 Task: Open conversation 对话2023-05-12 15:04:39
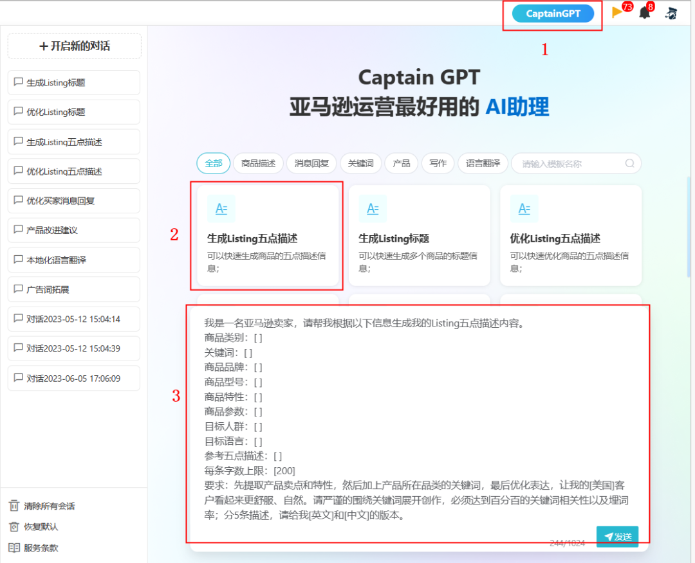tap(74, 348)
